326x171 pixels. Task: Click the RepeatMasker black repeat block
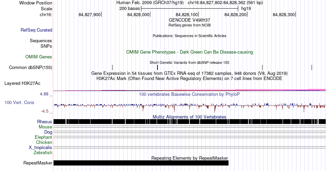(141, 163)
